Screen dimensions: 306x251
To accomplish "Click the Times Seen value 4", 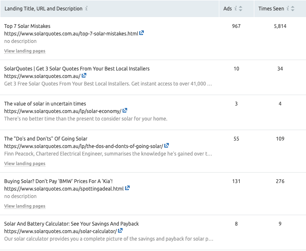I will pos(280,104).
